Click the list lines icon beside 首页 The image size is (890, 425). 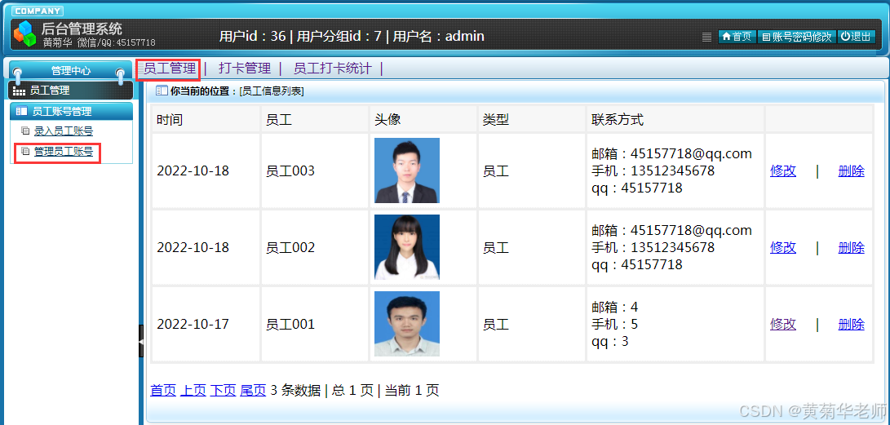click(x=706, y=37)
